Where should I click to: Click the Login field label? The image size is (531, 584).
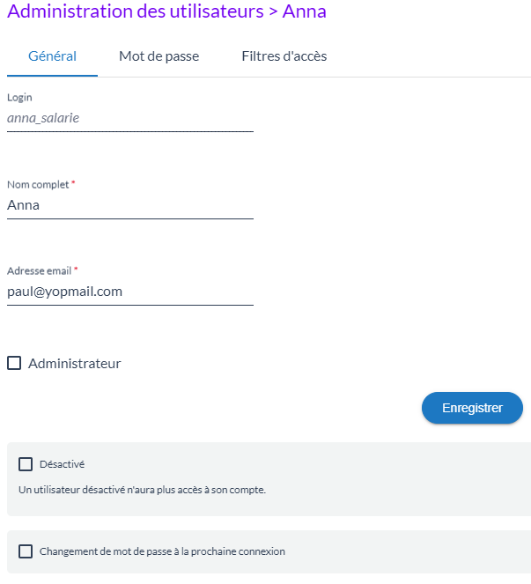pos(19,98)
